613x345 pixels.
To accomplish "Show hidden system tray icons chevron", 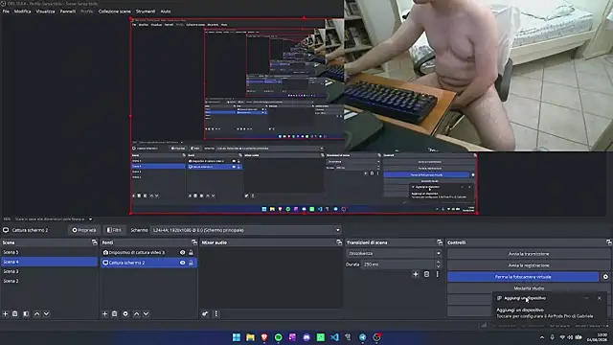I will coord(542,337).
